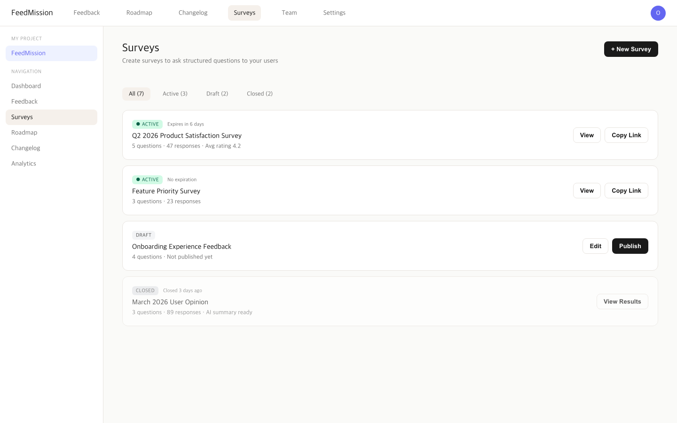Open the Dashboard from the sidebar

26,86
